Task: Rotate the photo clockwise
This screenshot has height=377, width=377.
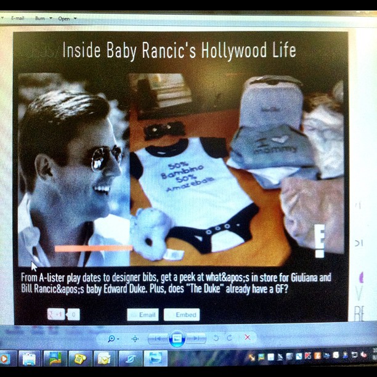Action: pos(229,338)
